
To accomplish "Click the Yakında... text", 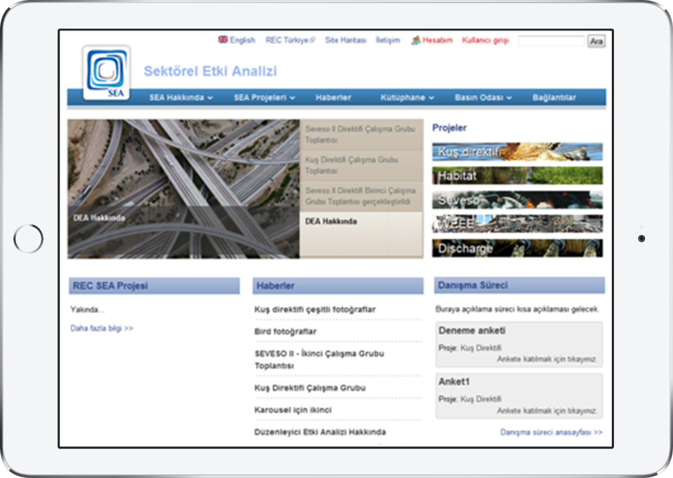I will [x=87, y=310].
